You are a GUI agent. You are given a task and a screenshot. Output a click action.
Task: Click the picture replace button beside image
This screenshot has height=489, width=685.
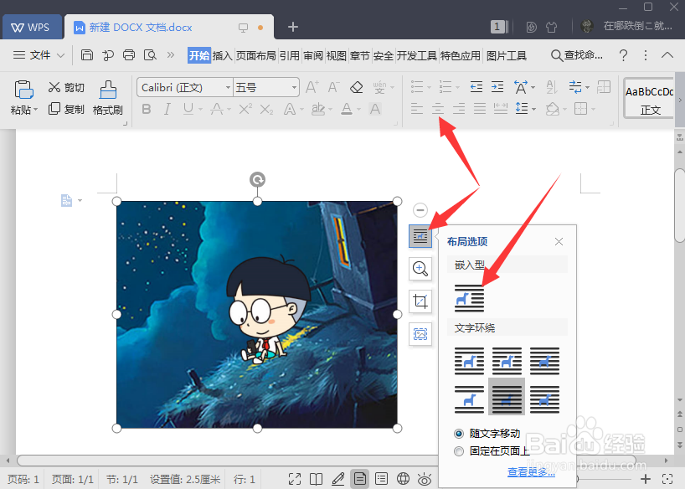[x=420, y=334]
